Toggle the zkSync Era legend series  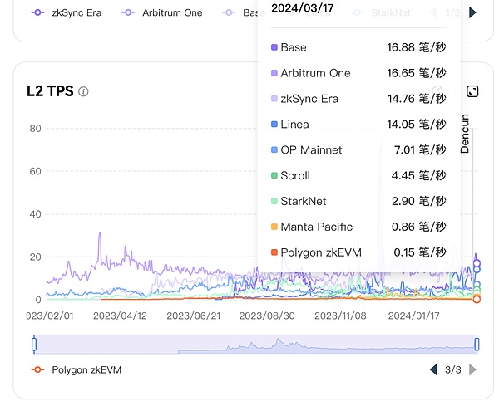tap(66, 13)
